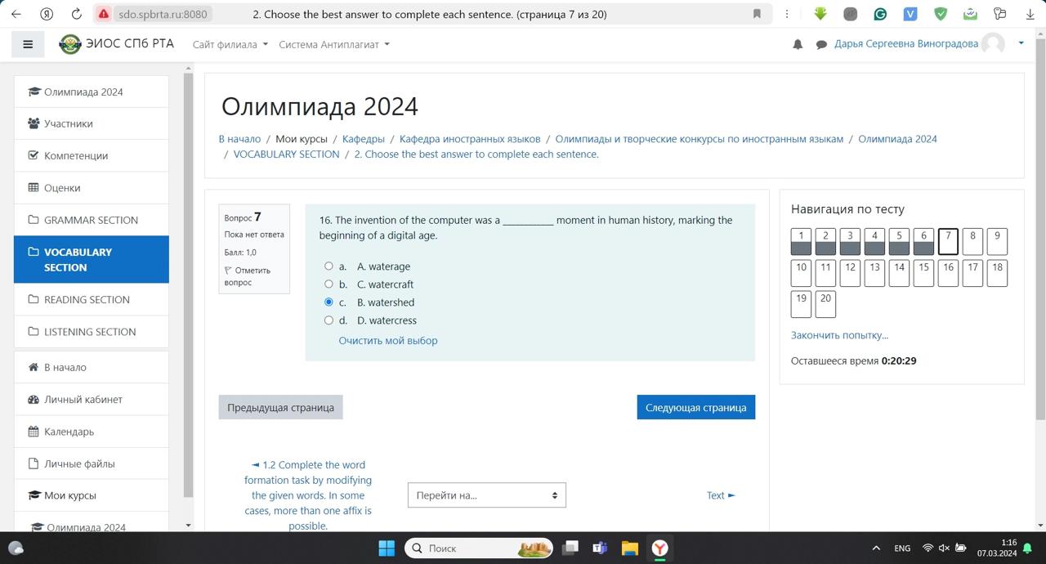This screenshot has height=564, width=1046.
Task: Expand the Сайт филиала dropdown menu
Action: (x=230, y=44)
